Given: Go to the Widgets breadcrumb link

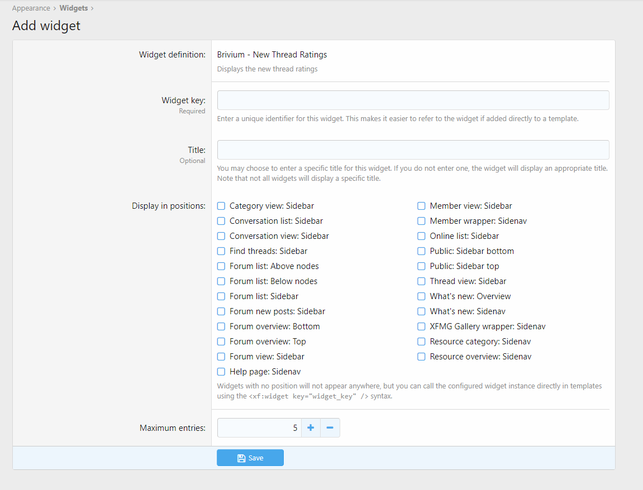Looking at the screenshot, I should tap(74, 8).
